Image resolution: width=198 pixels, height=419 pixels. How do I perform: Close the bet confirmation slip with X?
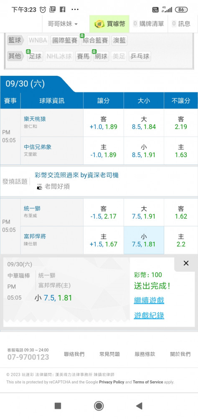click(186, 263)
